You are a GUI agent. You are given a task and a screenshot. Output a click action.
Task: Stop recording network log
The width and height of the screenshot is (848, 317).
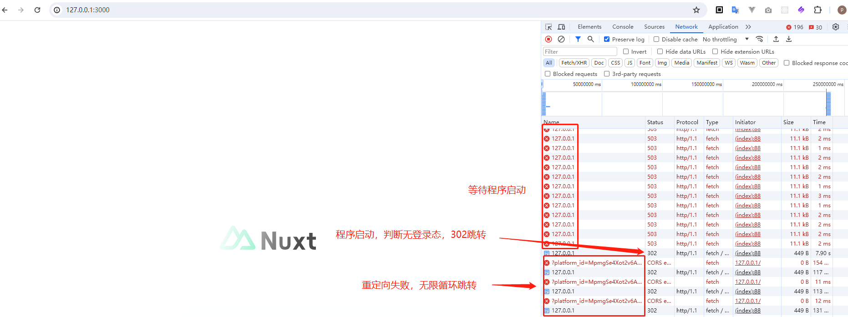548,39
